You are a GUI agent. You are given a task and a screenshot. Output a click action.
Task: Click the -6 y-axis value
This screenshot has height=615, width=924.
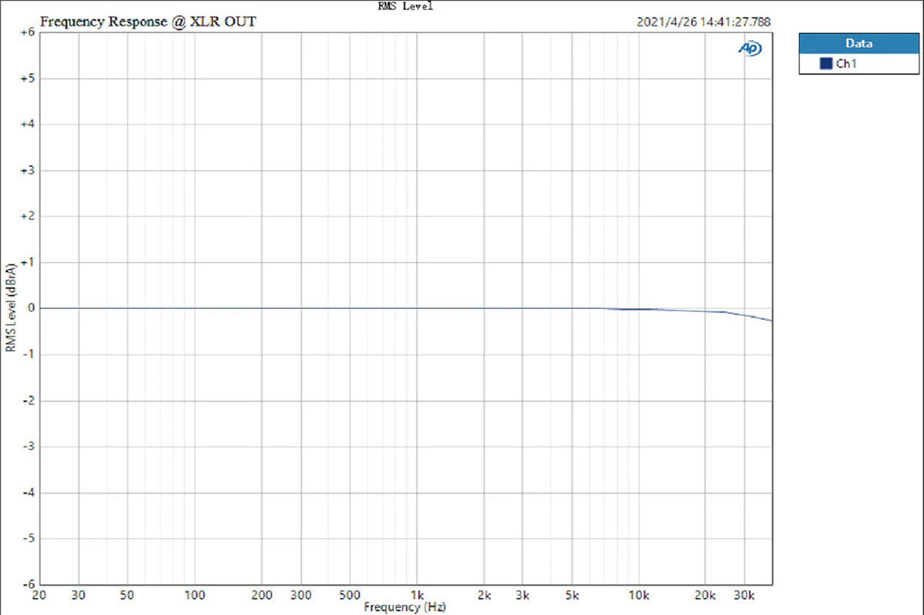[x=29, y=584]
